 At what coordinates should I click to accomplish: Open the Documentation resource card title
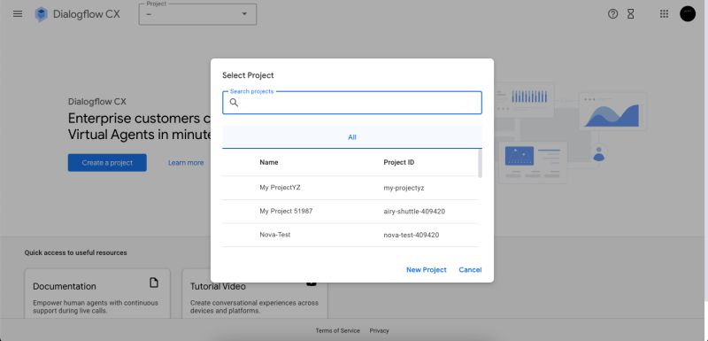(x=65, y=286)
